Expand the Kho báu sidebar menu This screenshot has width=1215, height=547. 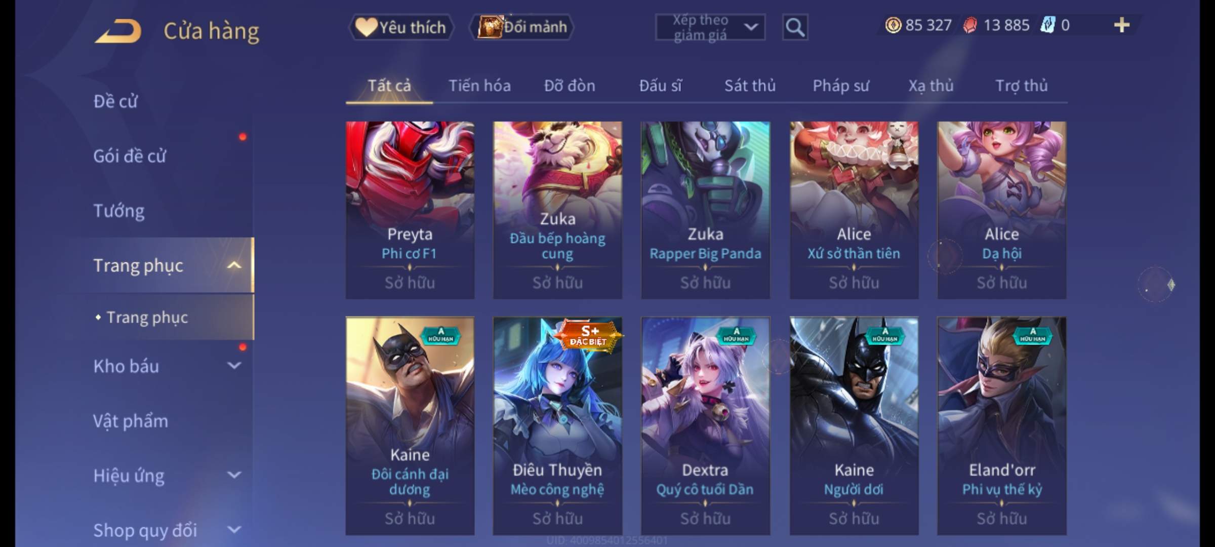pos(234,366)
